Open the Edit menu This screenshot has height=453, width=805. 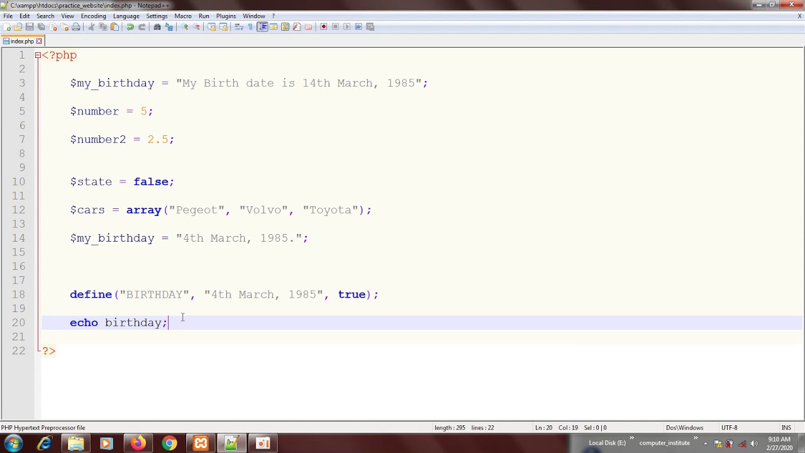pos(25,16)
